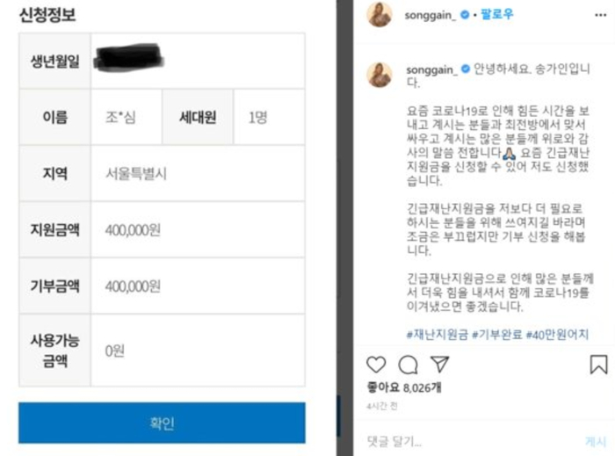Click the 댓글 달기 comment input field
This screenshot has width=615, height=456.
(471, 441)
